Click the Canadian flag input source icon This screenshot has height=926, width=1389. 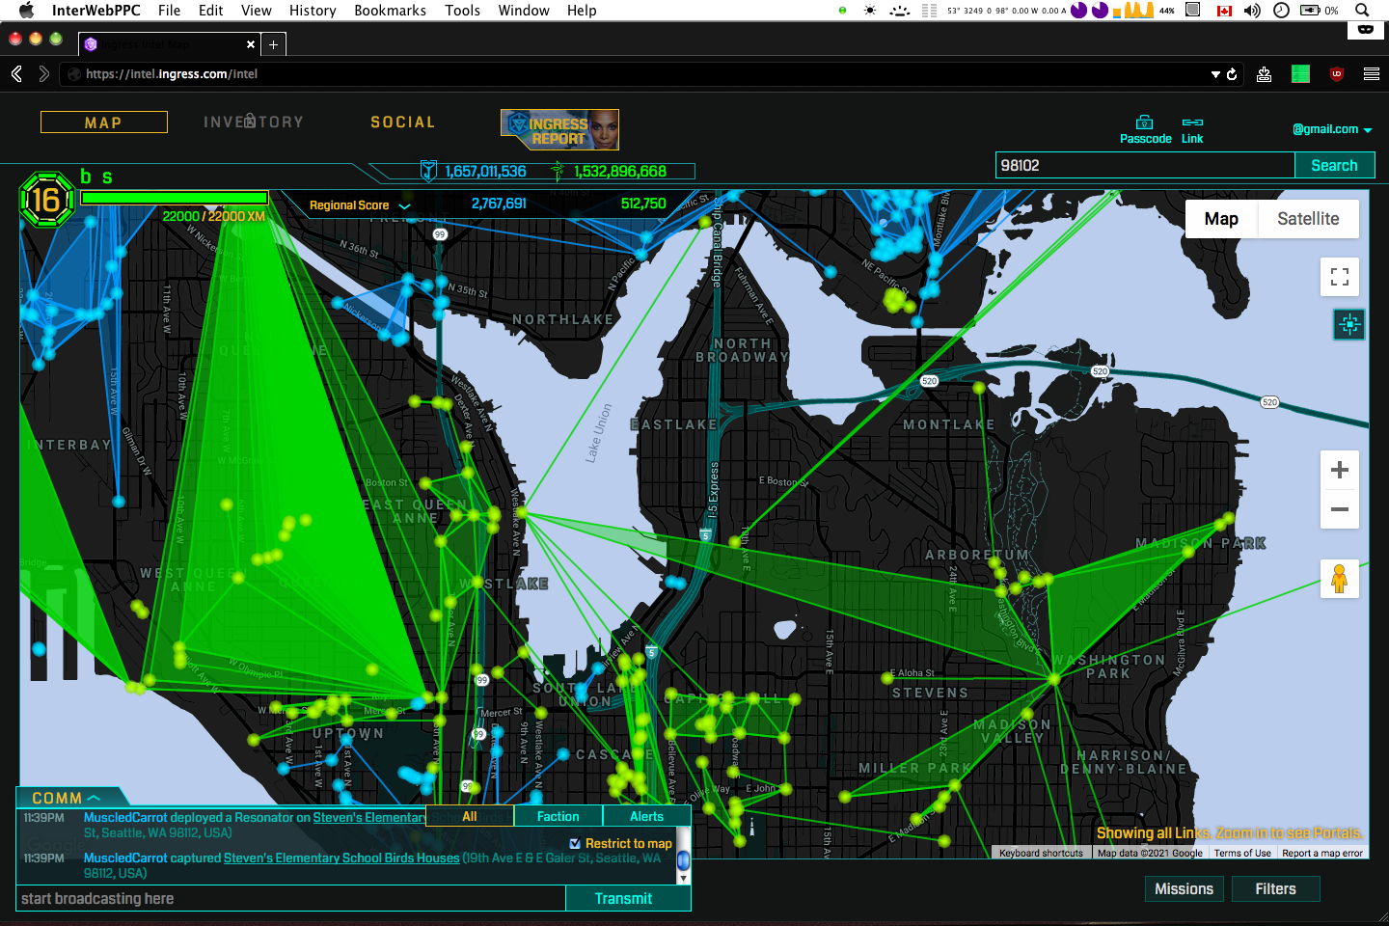pyautogui.click(x=1224, y=11)
